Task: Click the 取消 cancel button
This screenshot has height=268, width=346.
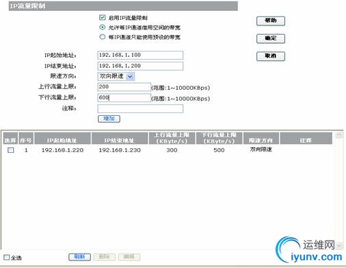Action: click(x=271, y=56)
